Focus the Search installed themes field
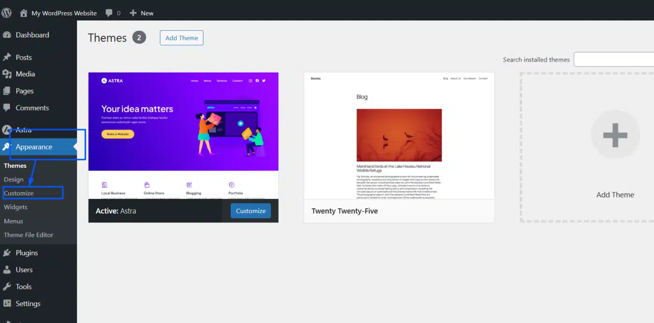 (x=614, y=59)
